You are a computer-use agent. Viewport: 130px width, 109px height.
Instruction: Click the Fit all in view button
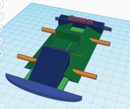[1, 16]
